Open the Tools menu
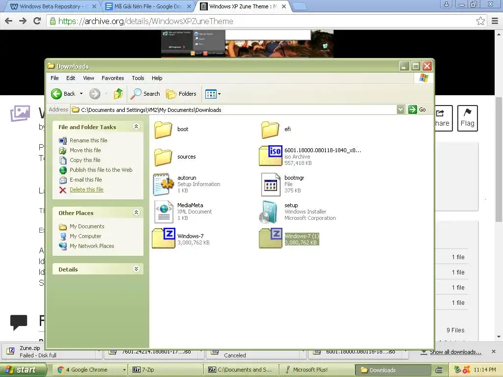 pos(138,78)
